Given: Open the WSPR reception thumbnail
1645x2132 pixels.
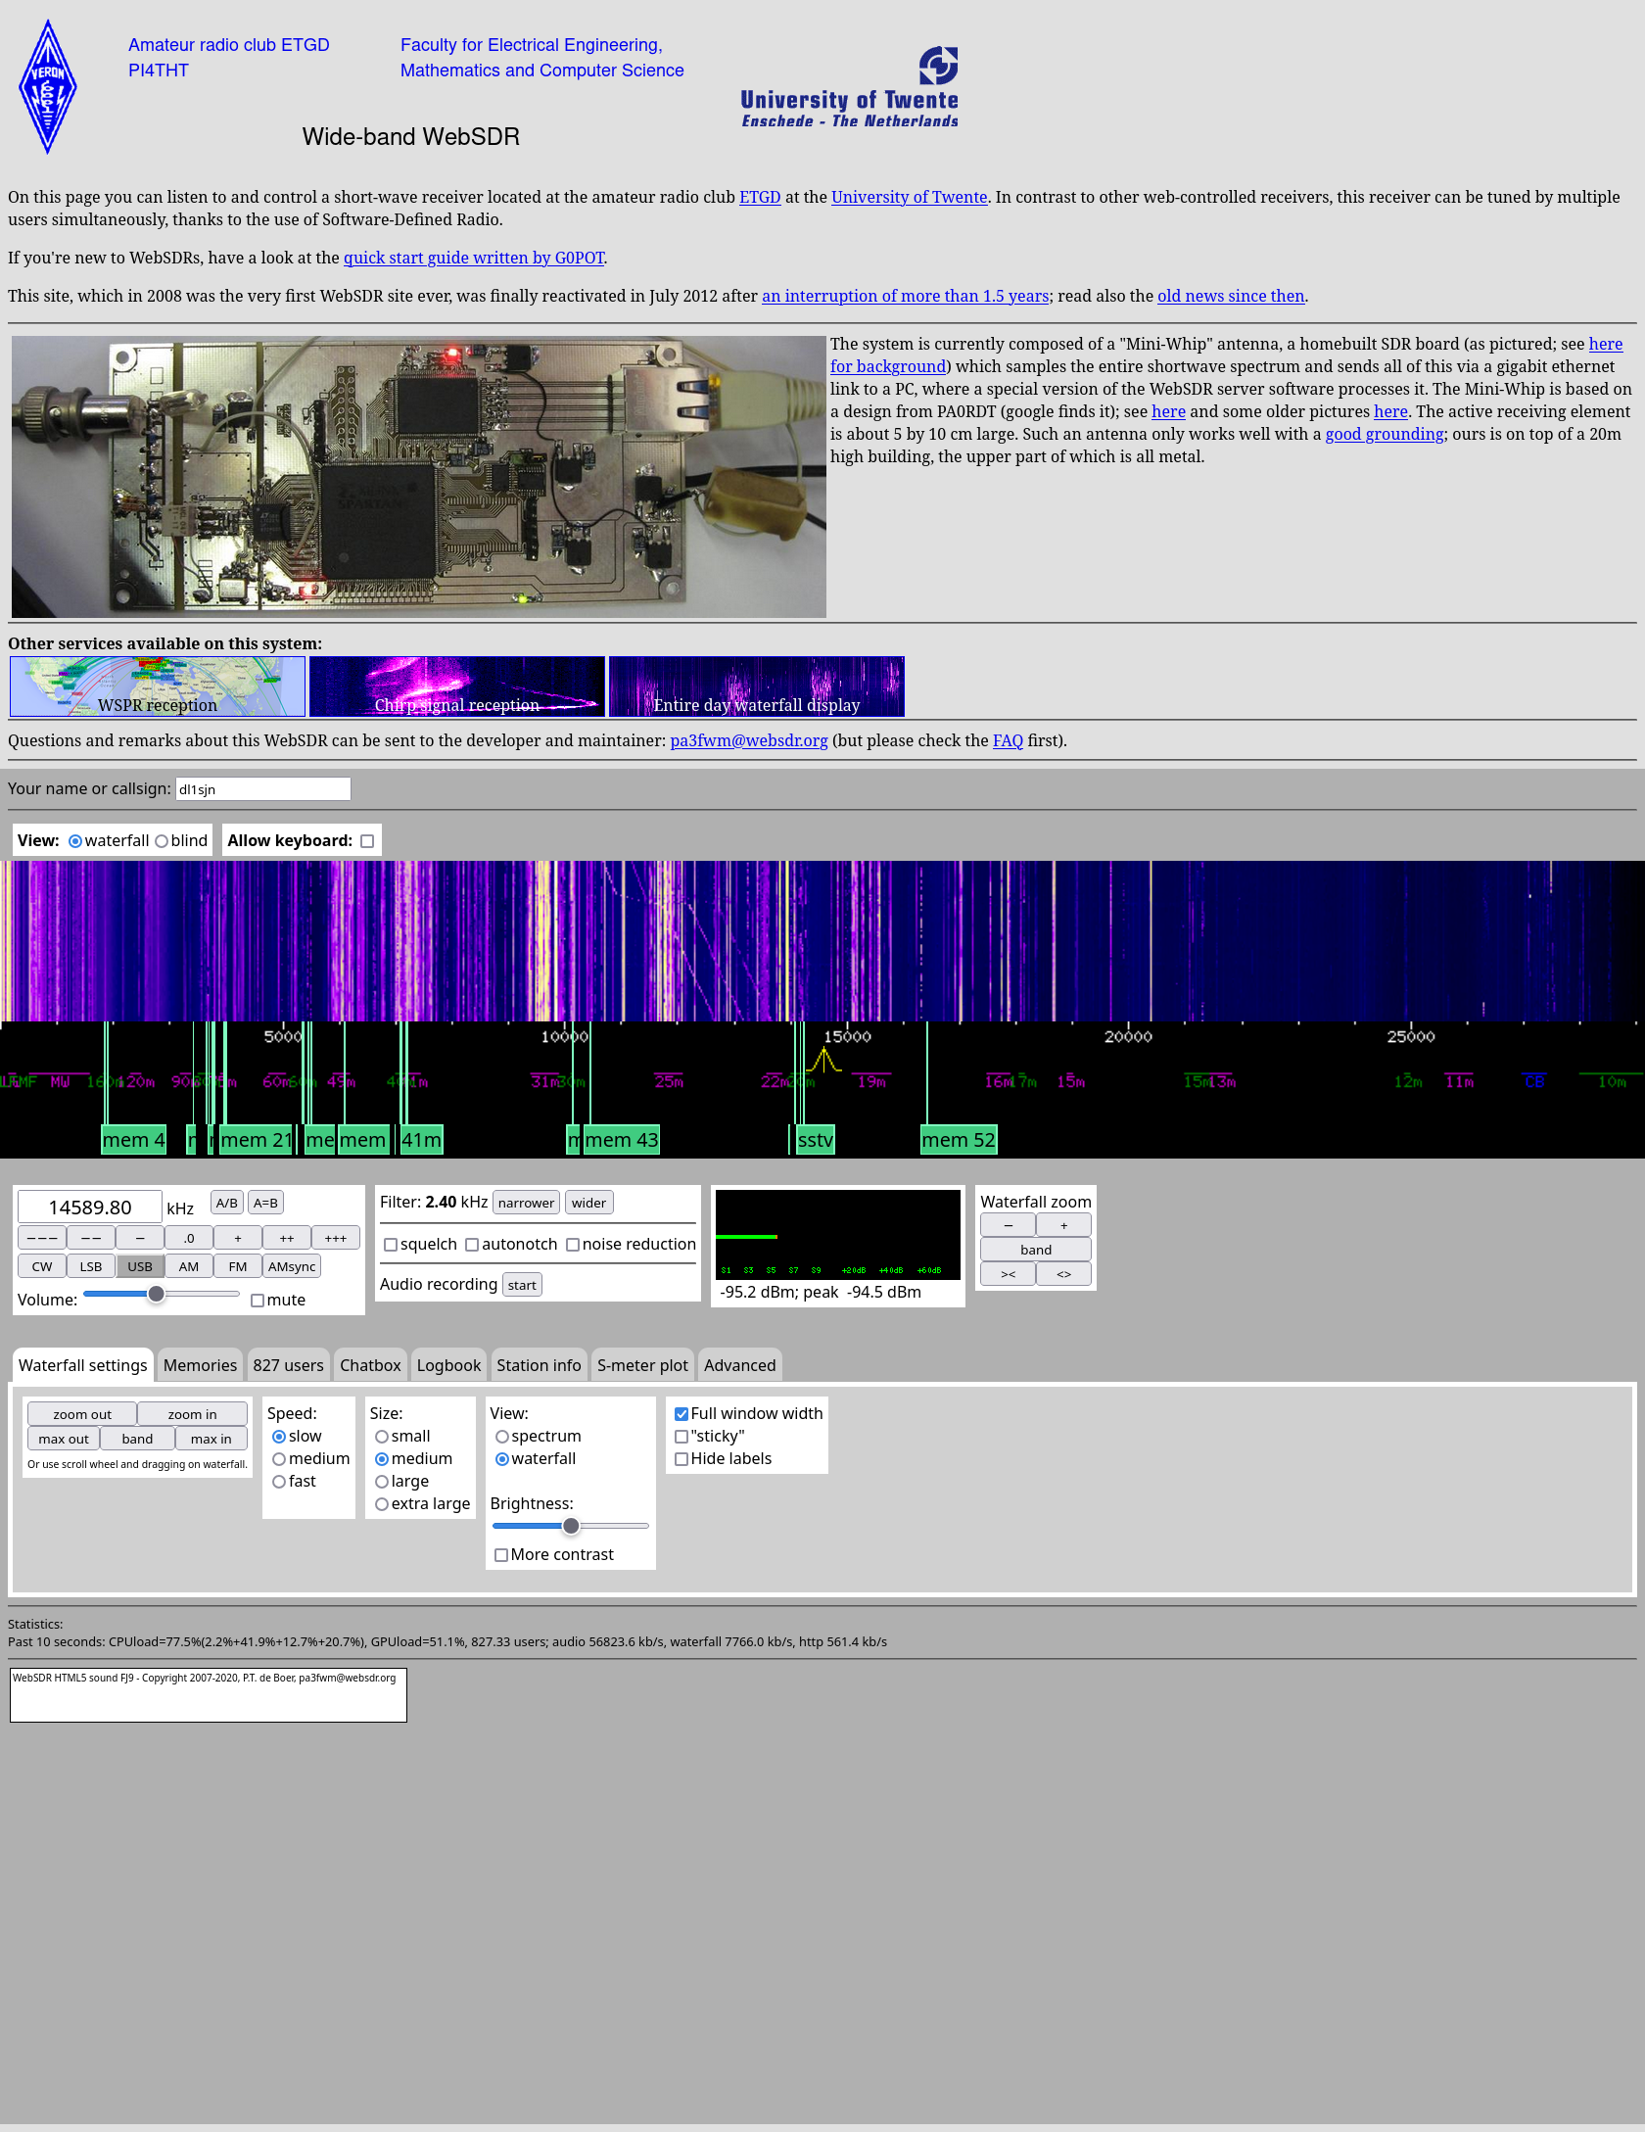Looking at the screenshot, I should point(158,687).
